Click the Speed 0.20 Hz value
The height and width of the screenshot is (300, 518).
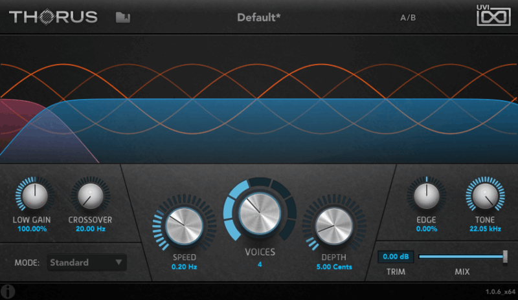183,266
